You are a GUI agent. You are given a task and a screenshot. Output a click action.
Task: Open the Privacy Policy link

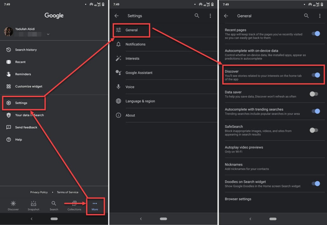pyautogui.click(x=39, y=192)
